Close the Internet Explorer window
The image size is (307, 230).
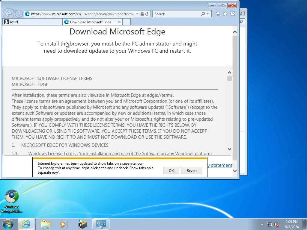tap(232, 6)
